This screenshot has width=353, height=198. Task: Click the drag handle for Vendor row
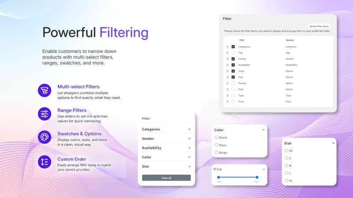(227, 59)
